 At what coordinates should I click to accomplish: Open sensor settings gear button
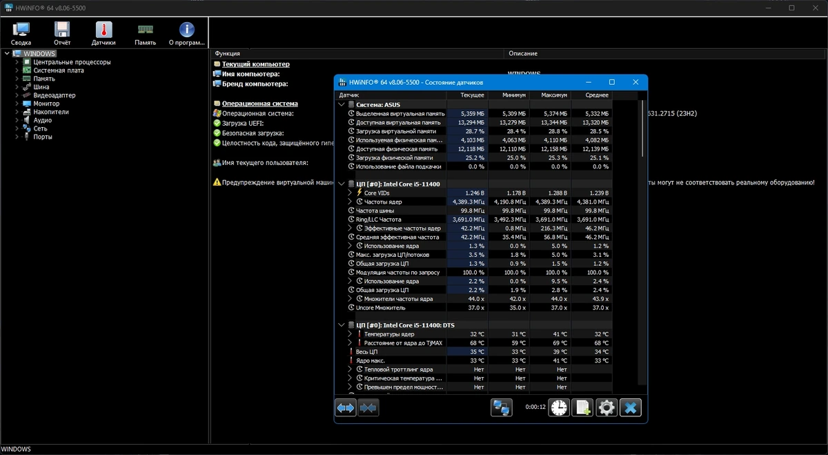coord(607,408)
